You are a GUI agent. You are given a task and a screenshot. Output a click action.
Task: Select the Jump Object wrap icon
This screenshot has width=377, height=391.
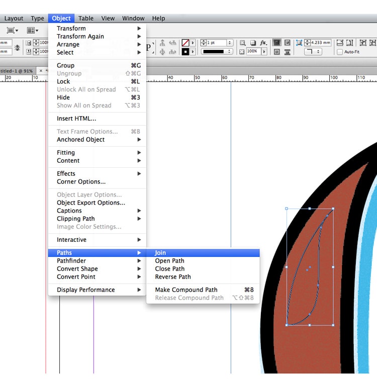288,52
